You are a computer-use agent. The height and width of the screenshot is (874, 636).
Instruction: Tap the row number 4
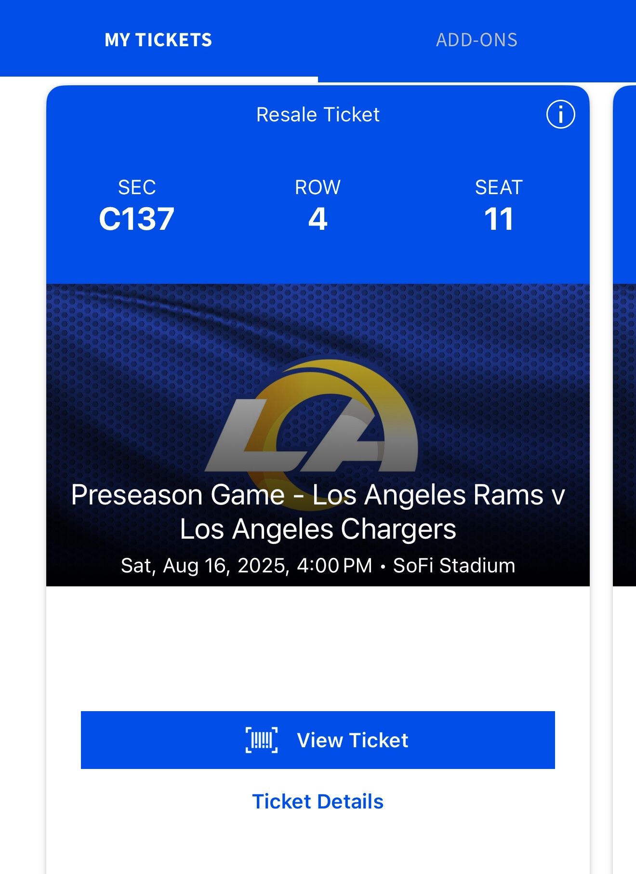coord(318,219)
